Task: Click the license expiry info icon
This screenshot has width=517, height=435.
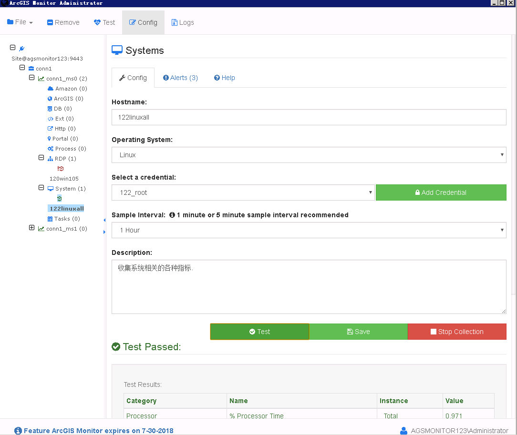Action: (x=18, y=430)
